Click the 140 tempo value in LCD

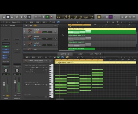point(80,17)
